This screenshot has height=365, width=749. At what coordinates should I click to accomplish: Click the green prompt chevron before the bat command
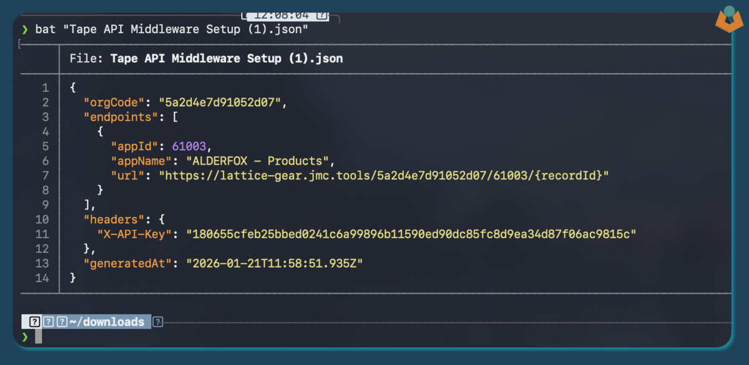tap(24, 29)
